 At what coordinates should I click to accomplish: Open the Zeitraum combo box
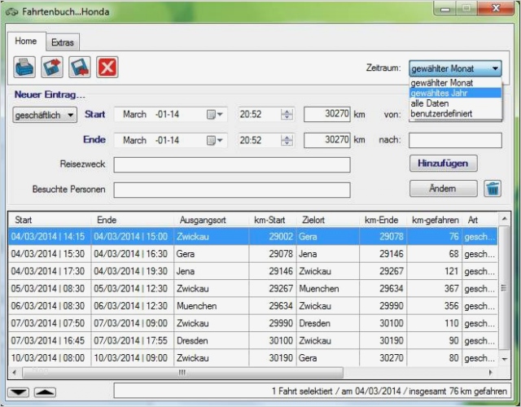pos(455,68)
